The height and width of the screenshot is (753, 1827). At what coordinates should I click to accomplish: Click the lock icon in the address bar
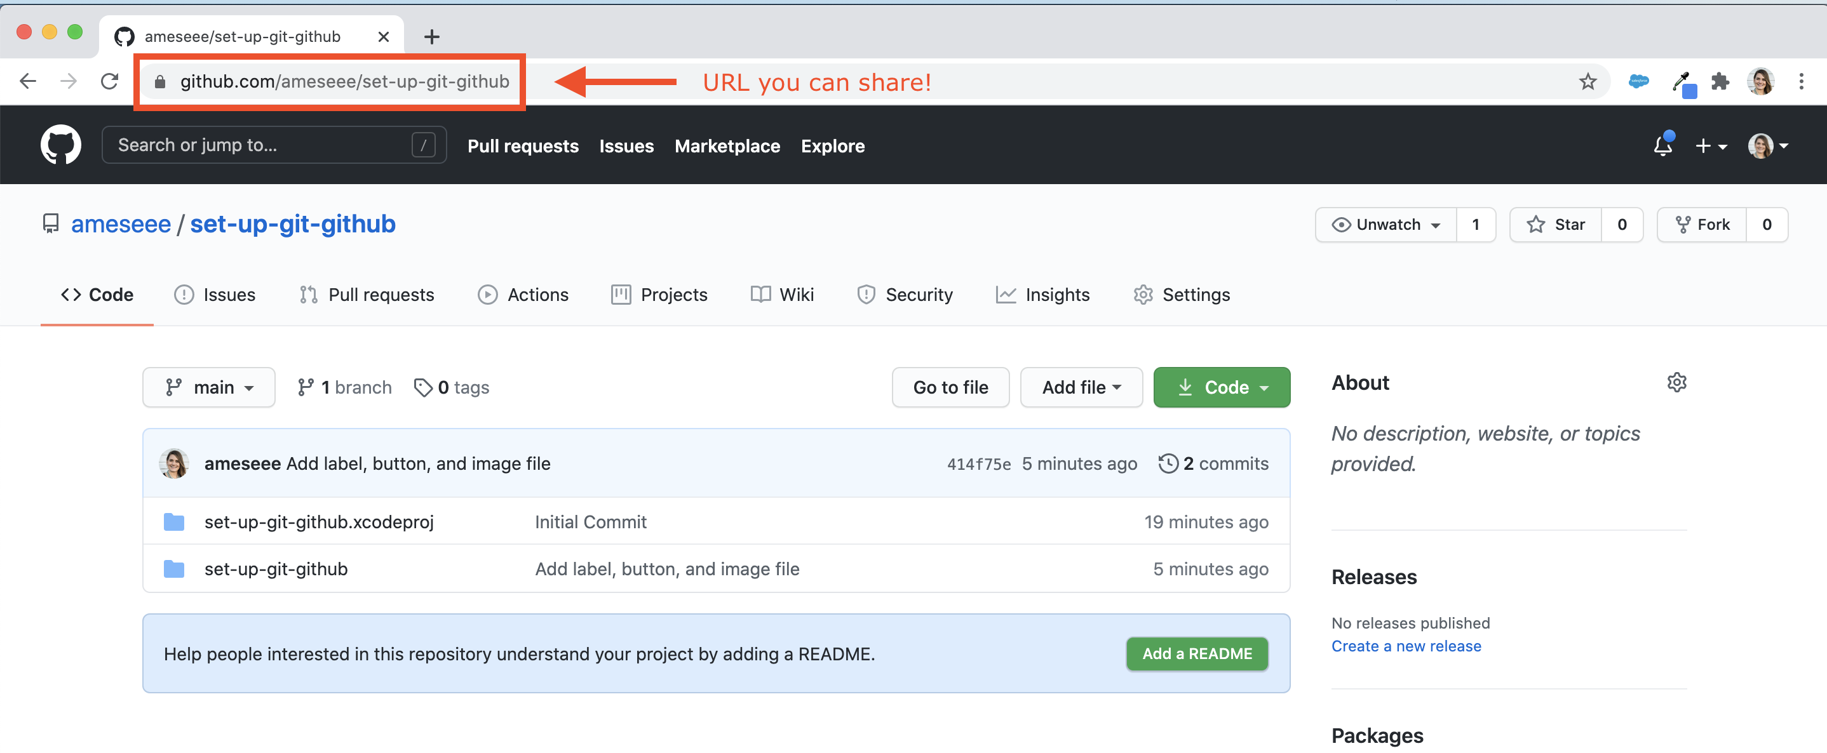pos(160,83)
